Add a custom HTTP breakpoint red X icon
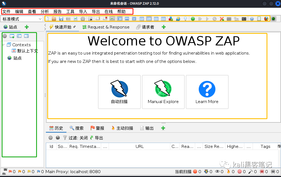The image size is (281, 177). point(222,19)
